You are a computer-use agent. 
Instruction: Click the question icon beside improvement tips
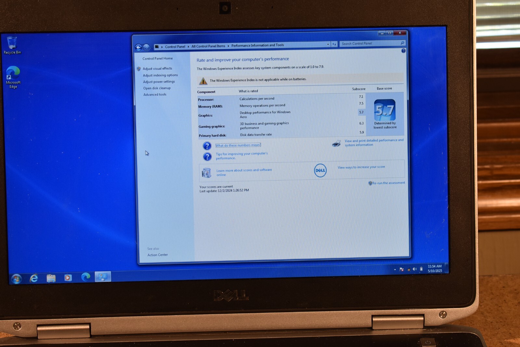(207, 157)
